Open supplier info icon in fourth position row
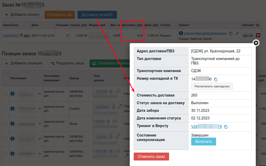The image size is (266, 166). pyautogui.click(x=12, y=139)
